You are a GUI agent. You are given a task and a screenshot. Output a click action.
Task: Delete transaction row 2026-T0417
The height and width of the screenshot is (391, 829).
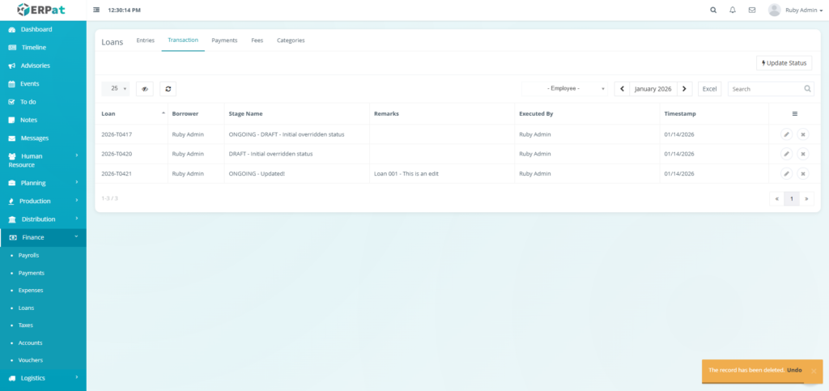tap(803, 134)
